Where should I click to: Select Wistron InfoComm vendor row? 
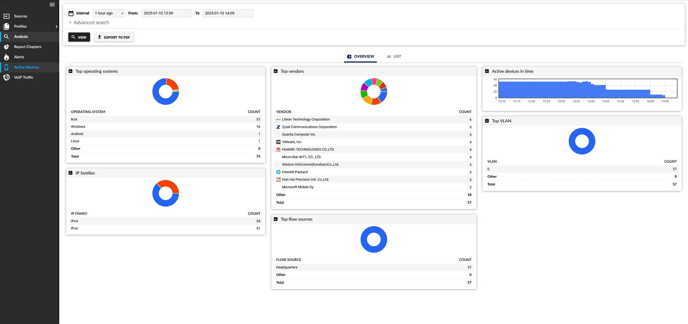coord(374,164)
